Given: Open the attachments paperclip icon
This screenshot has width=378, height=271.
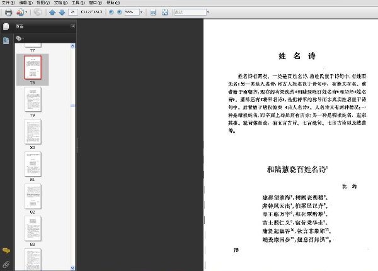Looking at the screenshot, I should tap(6, 264).
